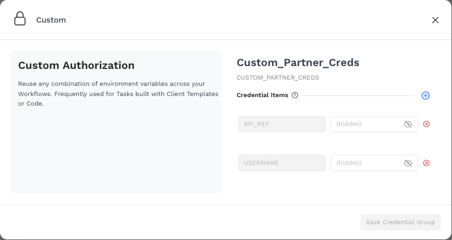Viewport: 452px width, 240px height.
Task: Click the USERNAME name field
Action: point(282,163)
